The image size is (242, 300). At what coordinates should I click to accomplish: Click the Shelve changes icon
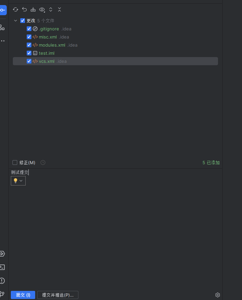point(33,9)
